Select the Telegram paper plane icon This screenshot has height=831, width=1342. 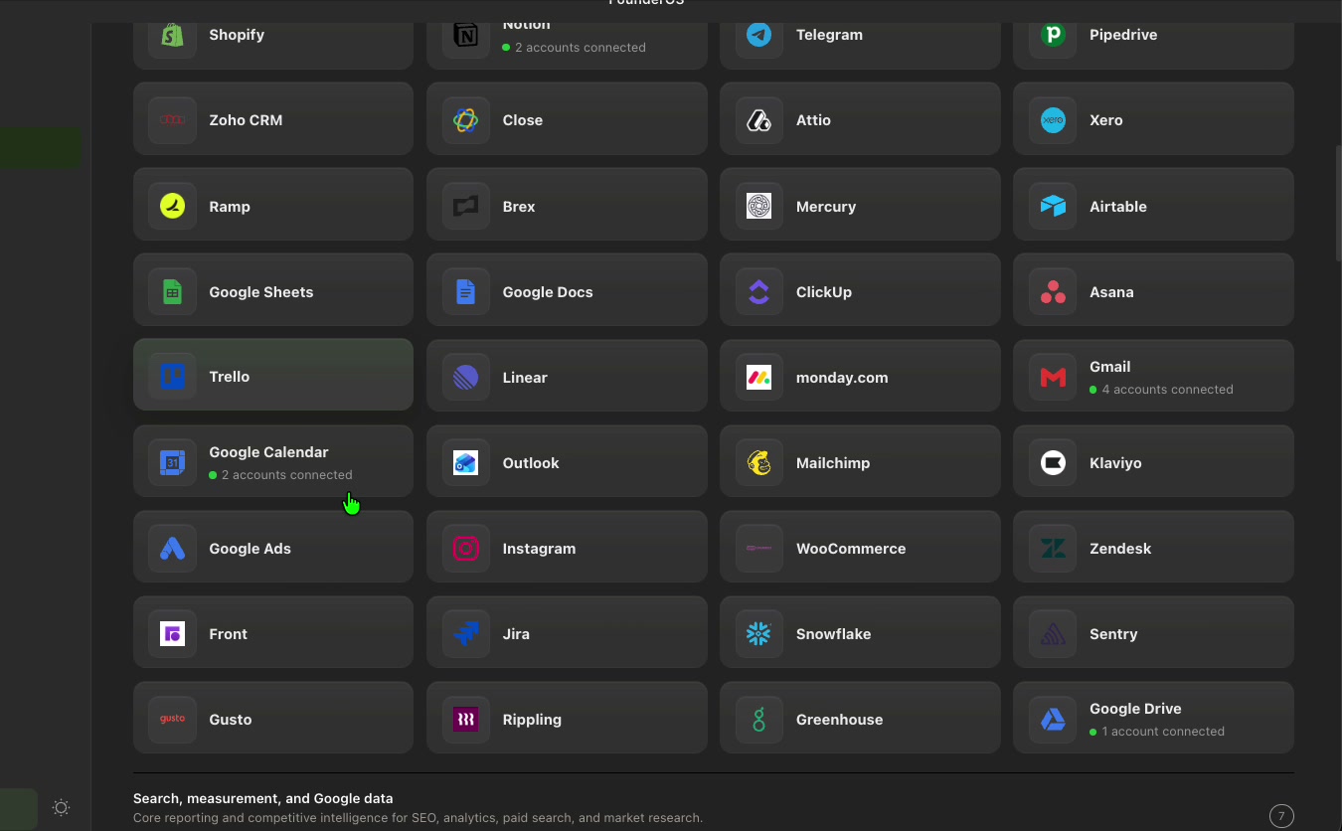[x=759, y=36]
